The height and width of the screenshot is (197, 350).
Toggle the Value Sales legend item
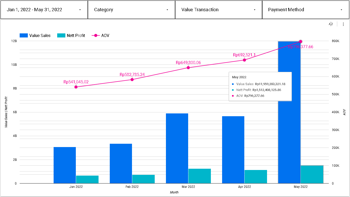40,35
